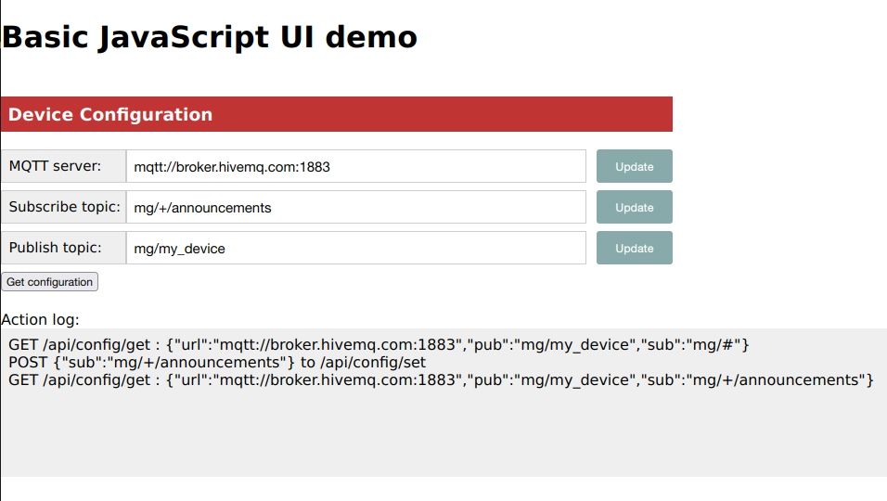Click the MQTT server input field
887x501 pixels.
(x=355, y=166)
